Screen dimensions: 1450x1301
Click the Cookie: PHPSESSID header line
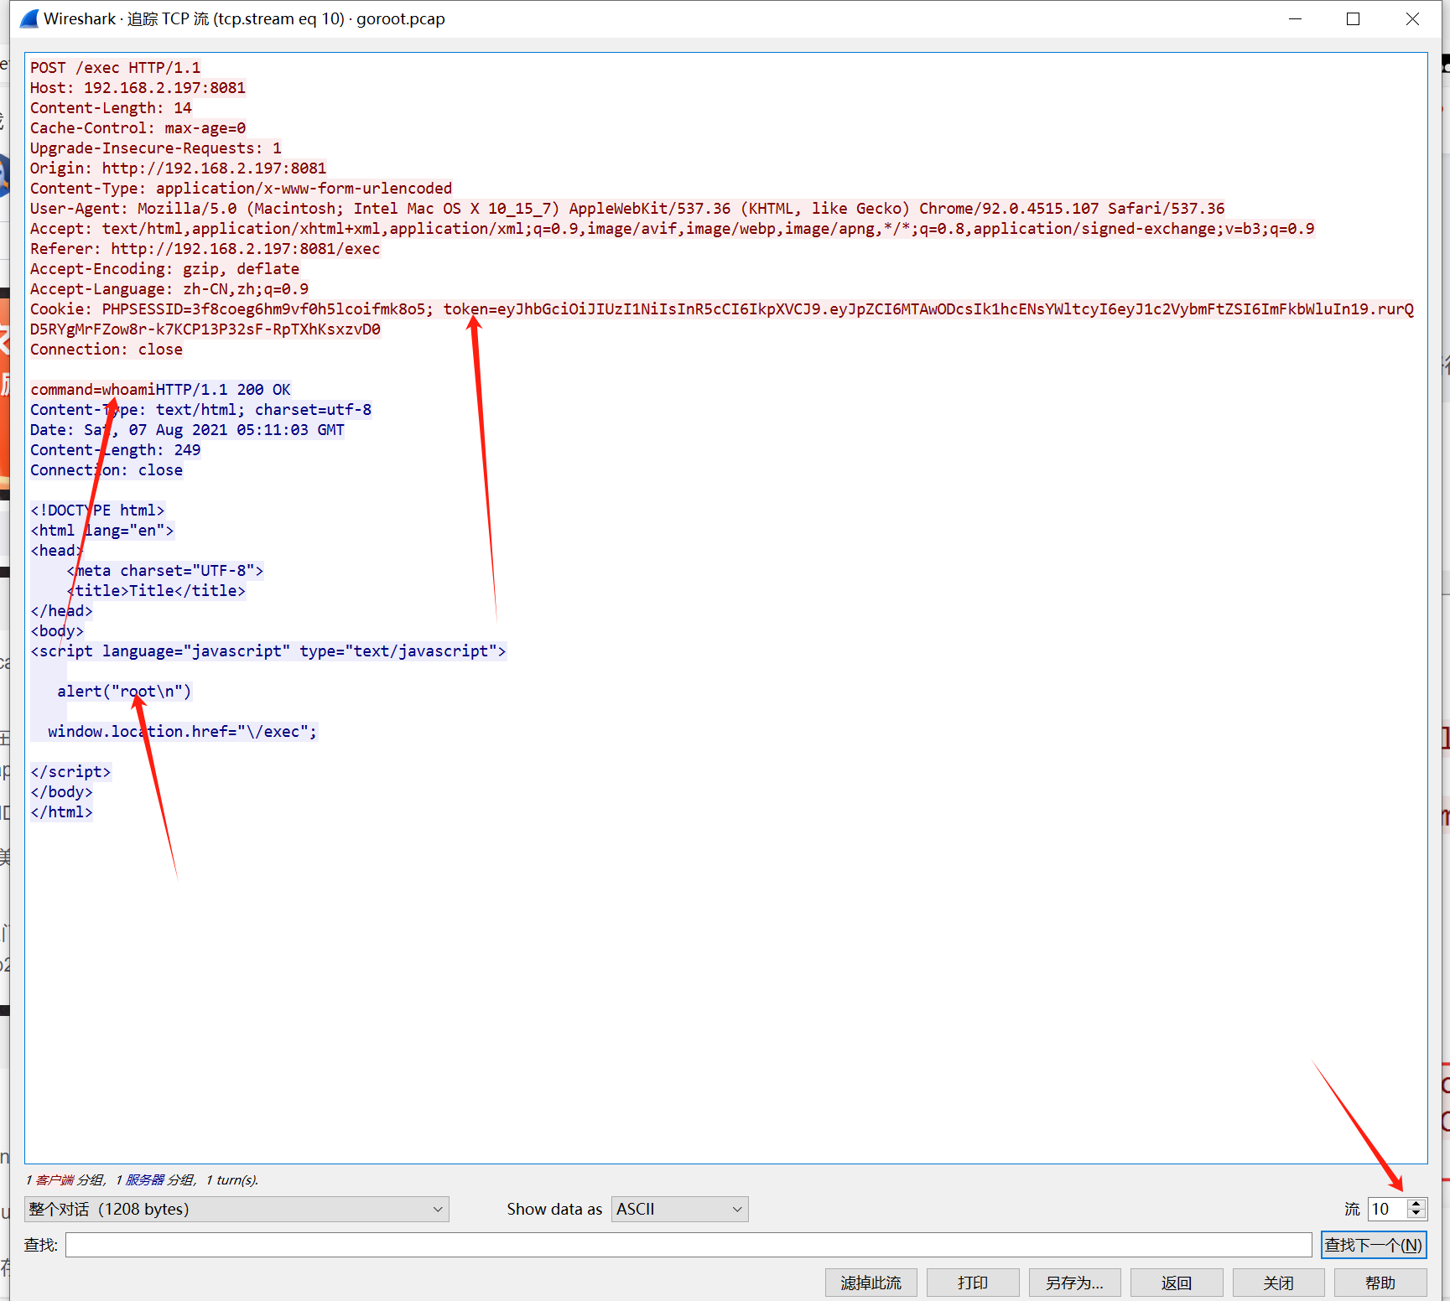pos(722,319)
